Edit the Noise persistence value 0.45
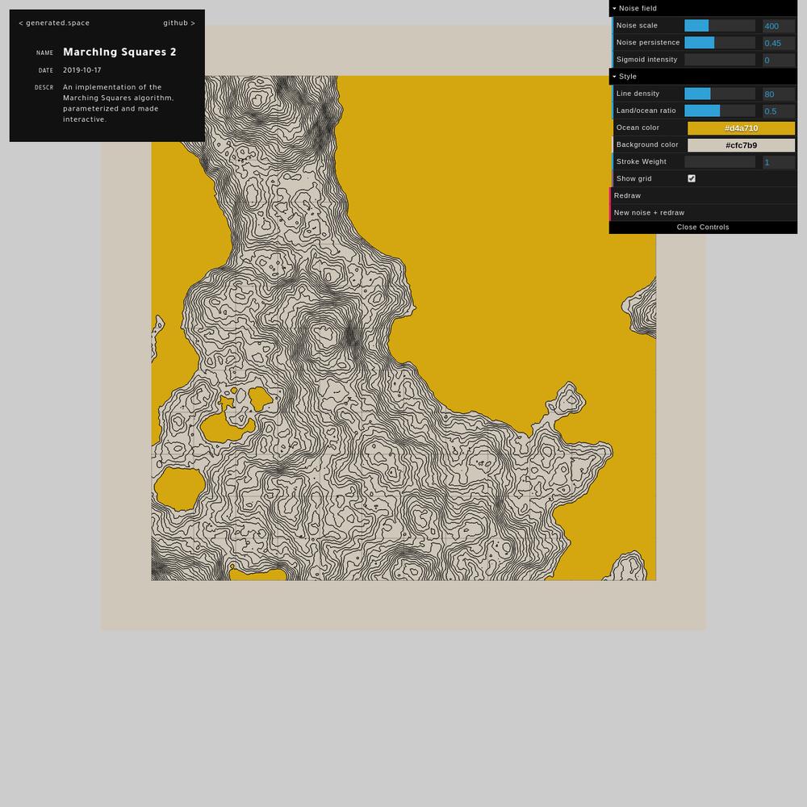This screenshot has height=807, width=807. pyautogui.click(x=779, y=43)
